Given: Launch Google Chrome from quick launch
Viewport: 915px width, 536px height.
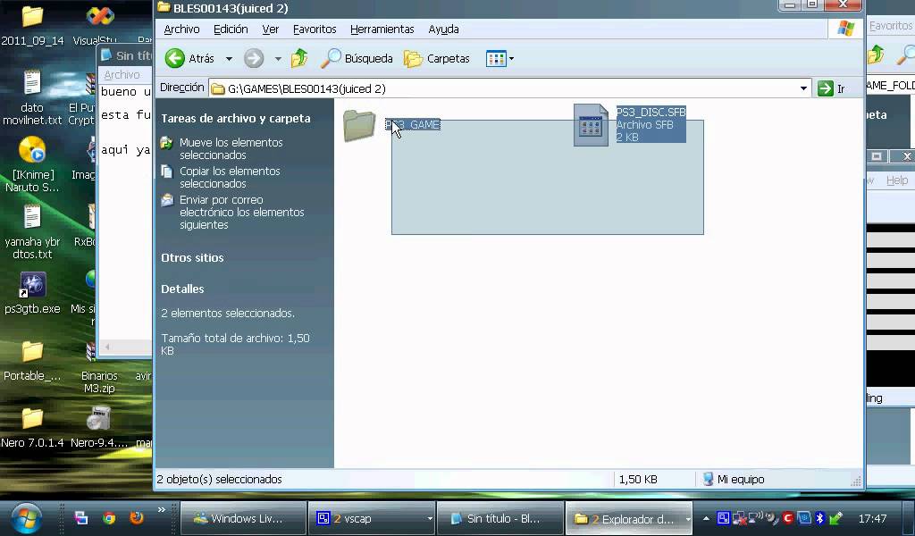Looking at the screenshot, I should [x=108, y=518].
